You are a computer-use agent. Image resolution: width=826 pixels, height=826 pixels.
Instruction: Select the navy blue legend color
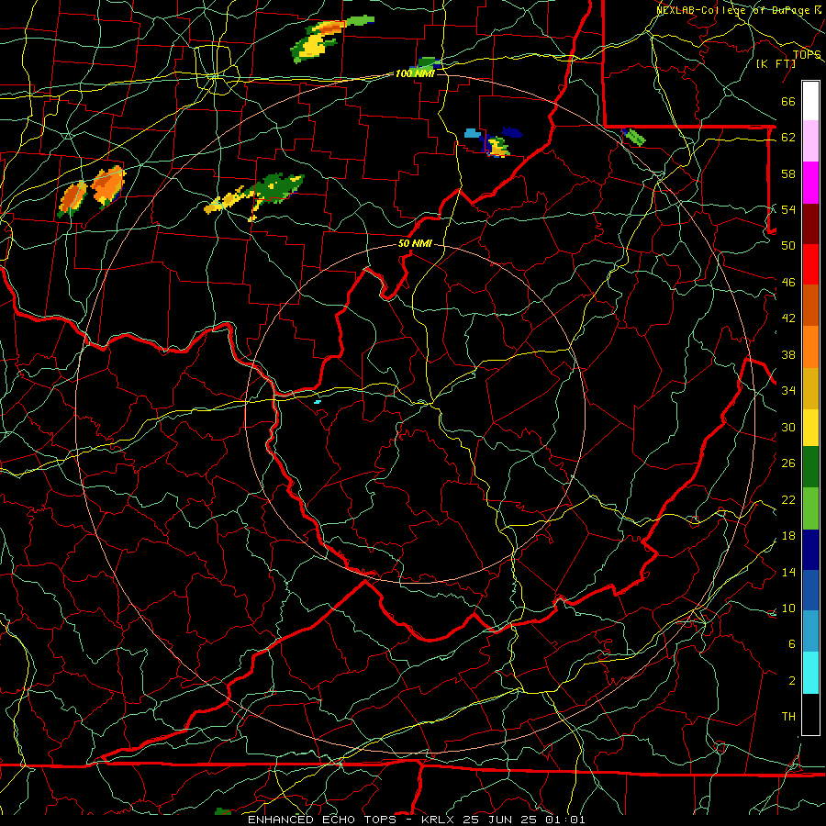coord(810,550)
